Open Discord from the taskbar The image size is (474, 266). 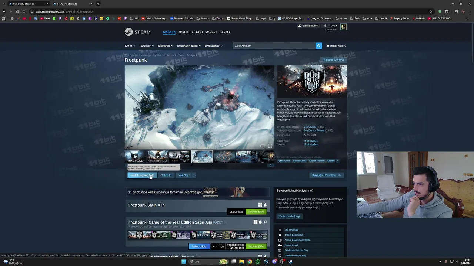click(274, 262)
